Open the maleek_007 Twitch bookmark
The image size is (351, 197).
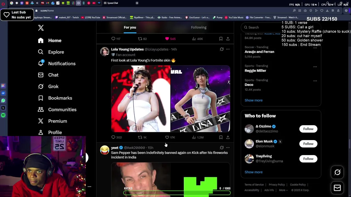click(x=66, y=18)
